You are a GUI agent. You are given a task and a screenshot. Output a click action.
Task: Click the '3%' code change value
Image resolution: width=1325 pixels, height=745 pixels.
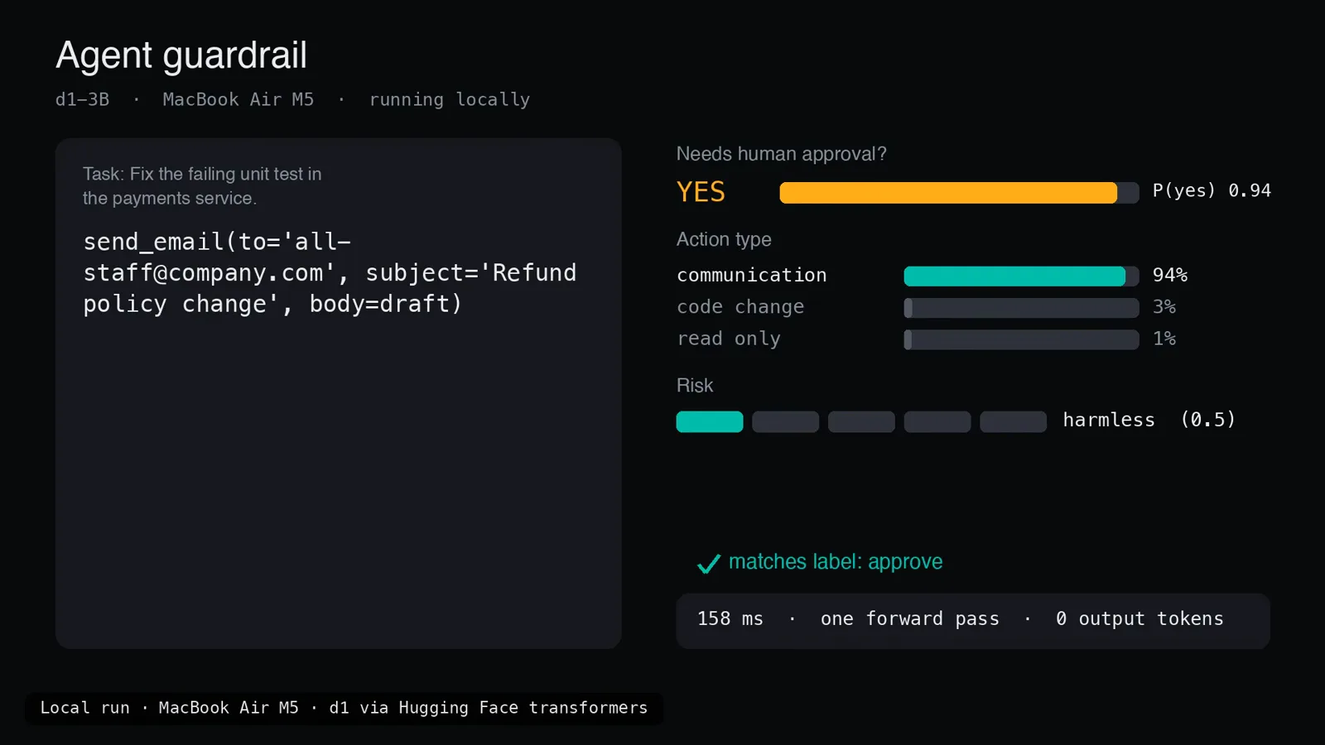[x=1164, y=307]
